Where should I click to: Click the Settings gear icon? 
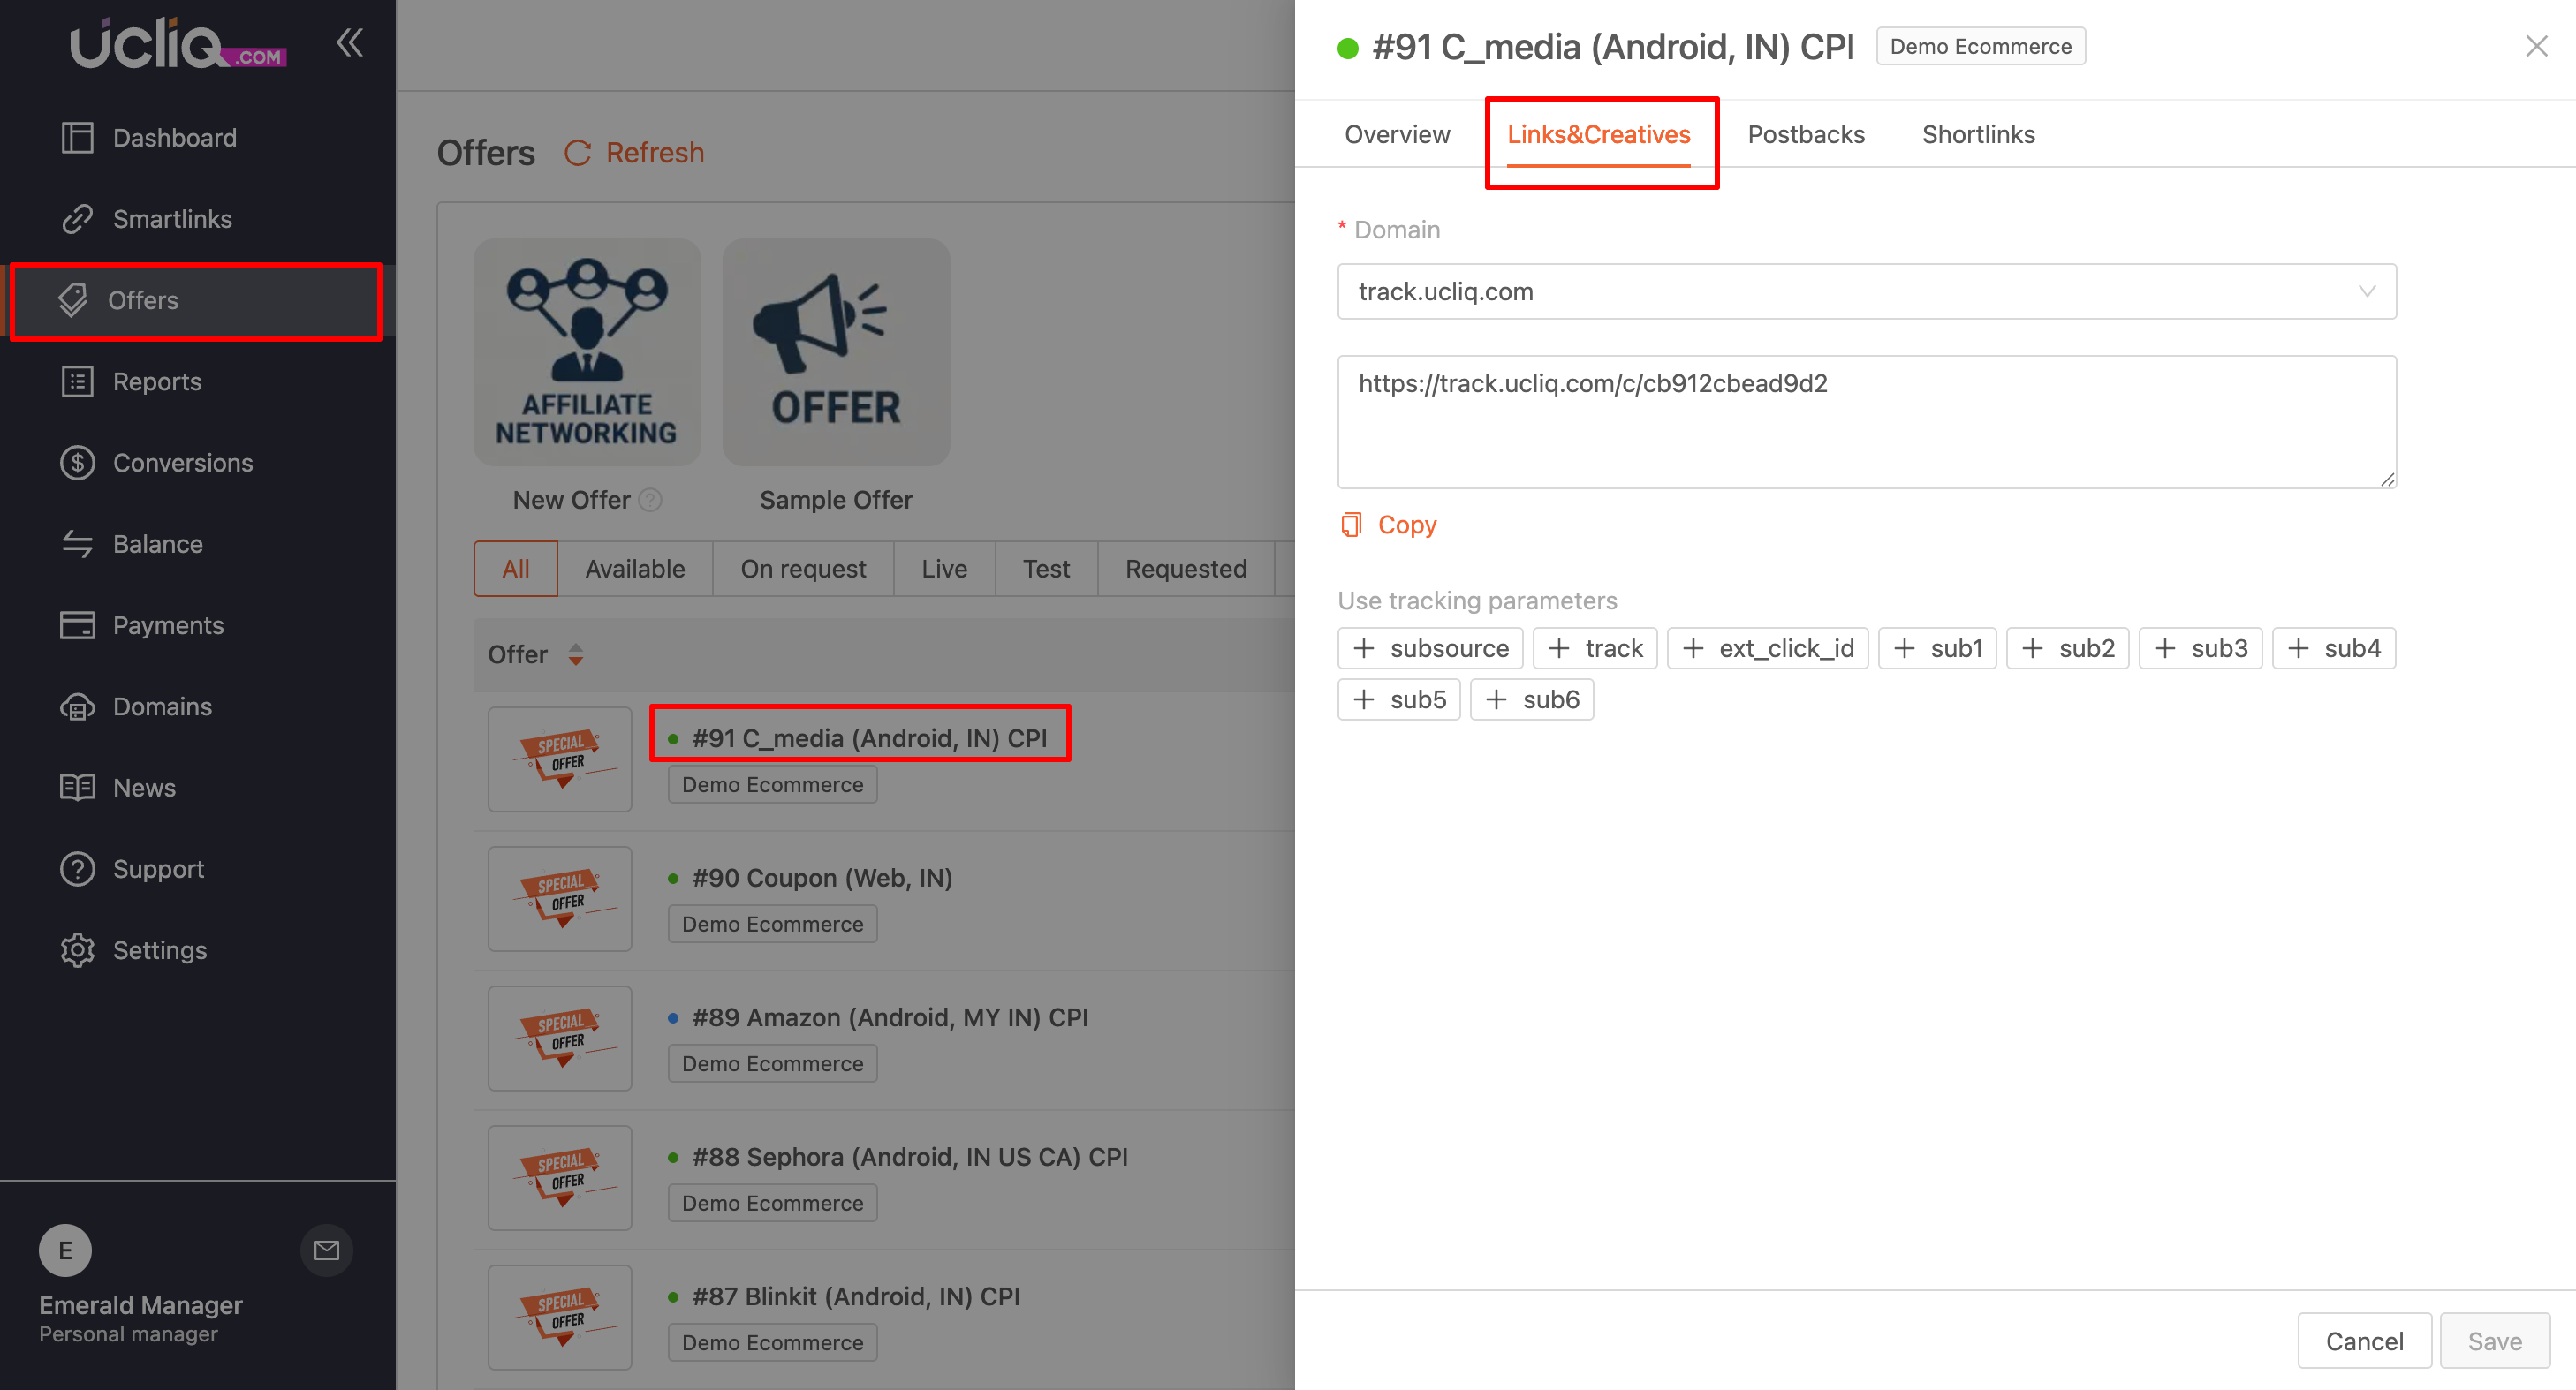click(x=77, y=950)
